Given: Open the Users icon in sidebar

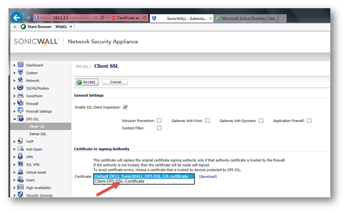Looking at the screenshot, I should point(21,179).
